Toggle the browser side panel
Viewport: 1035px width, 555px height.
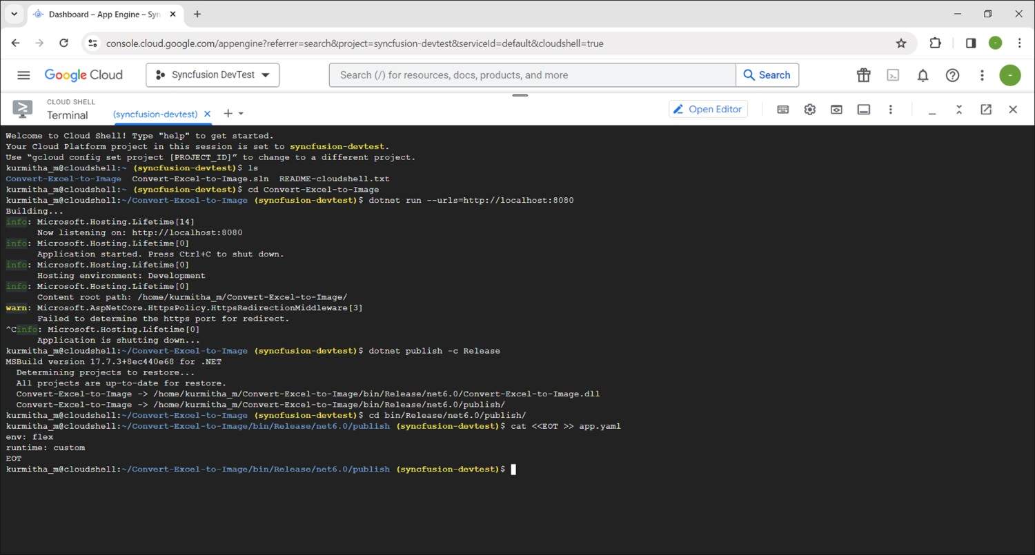click(970, 43)
